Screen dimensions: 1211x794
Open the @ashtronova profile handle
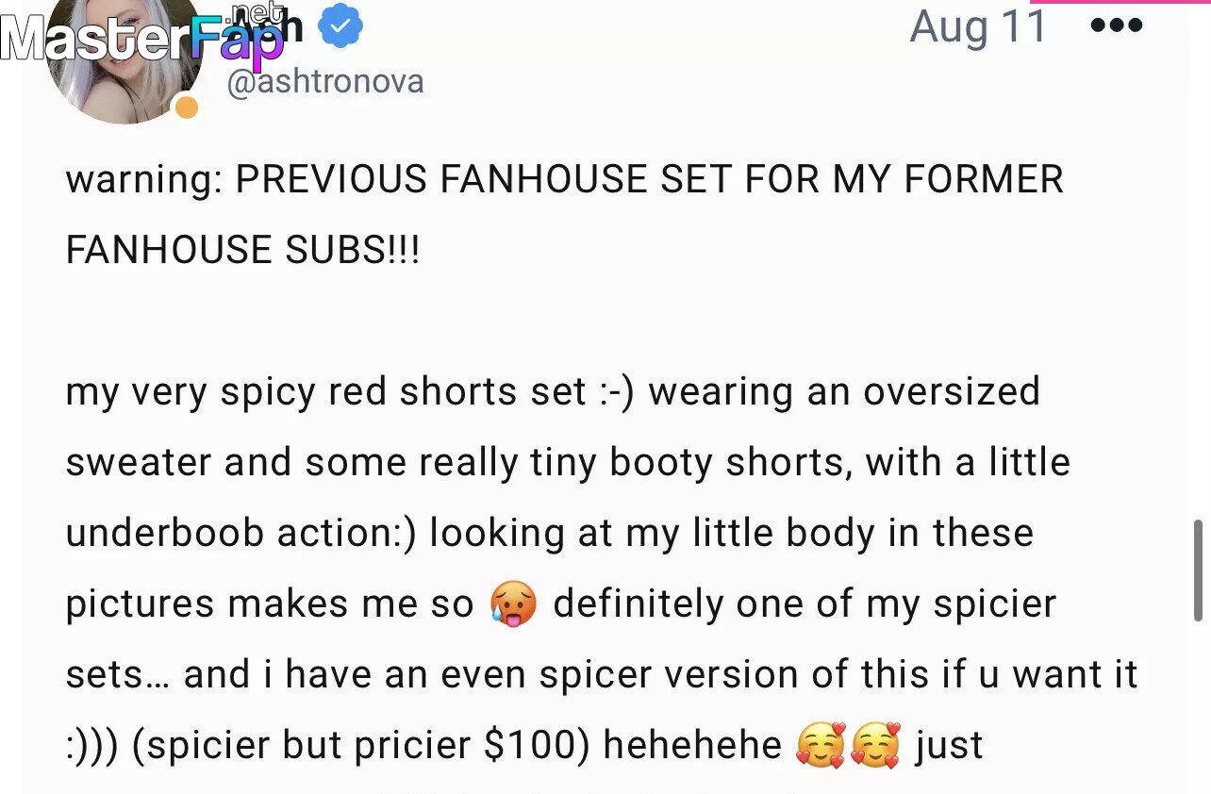click(324, 82)
